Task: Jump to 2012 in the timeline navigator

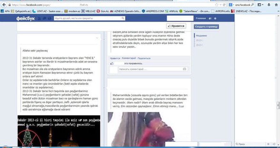Action: click(x=199, y=45)
